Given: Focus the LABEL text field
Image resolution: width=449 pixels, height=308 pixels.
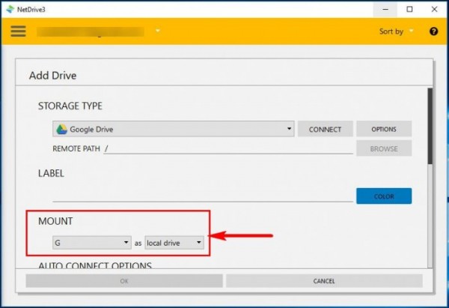Looking at the screenshot, I should tap(203, 196).
